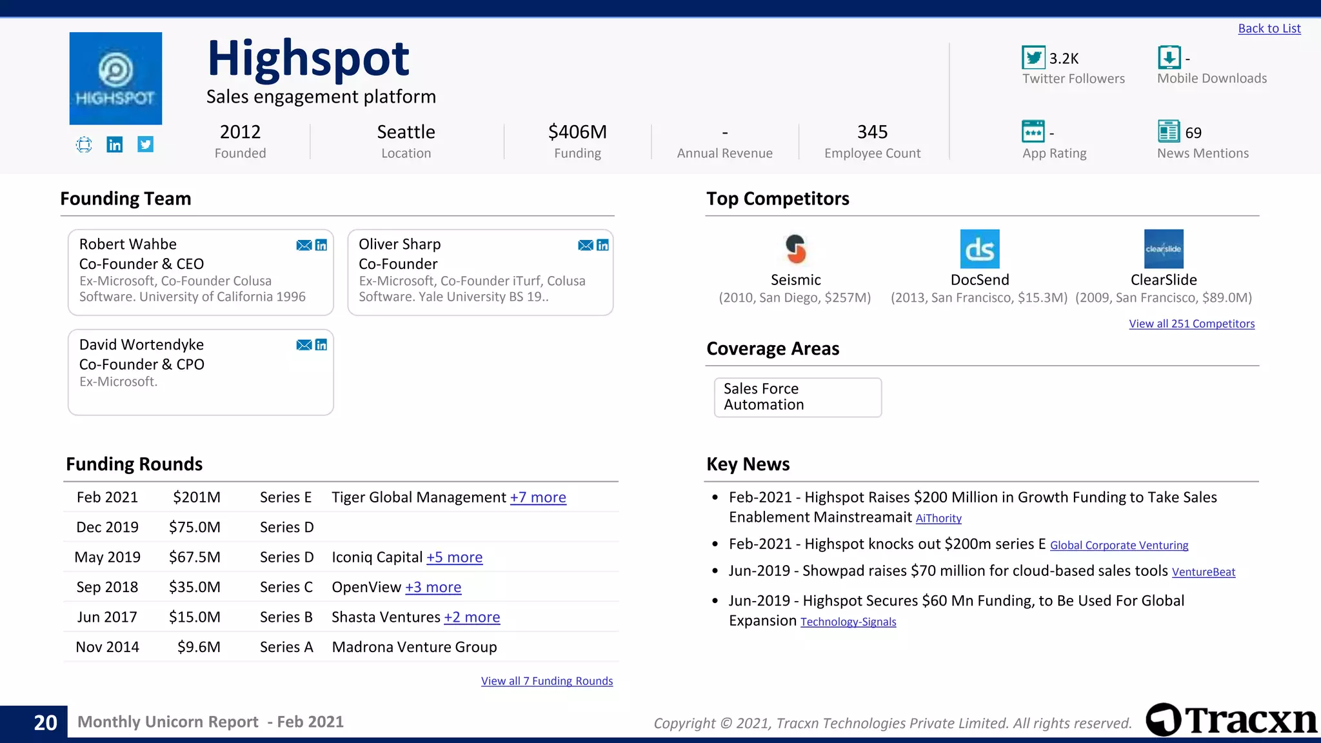The height and width of the screenshot is (743, 1321).
Task: Click the Highspot logo image
Action: click(x=116, y=79)
